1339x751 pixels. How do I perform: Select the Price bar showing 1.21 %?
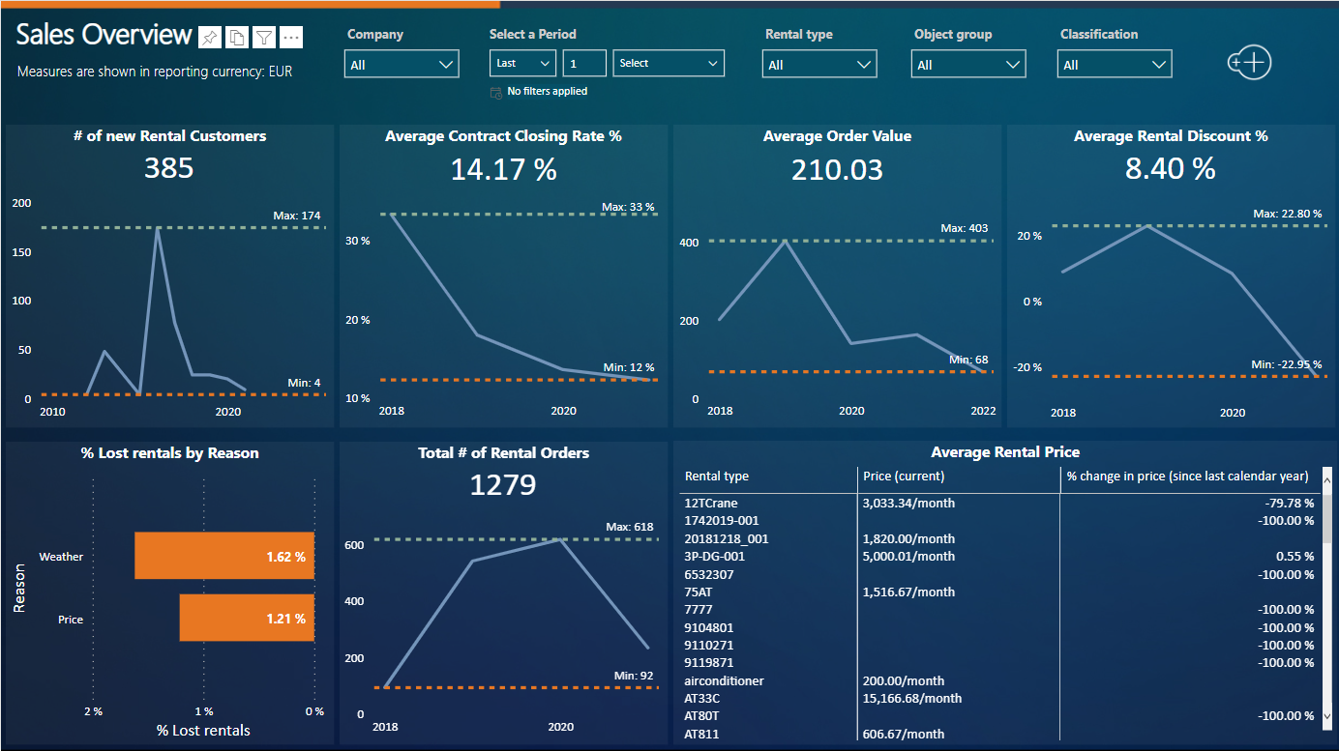[x=247, y=618]
